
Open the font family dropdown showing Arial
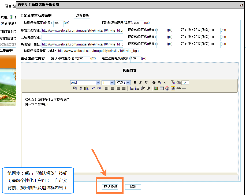(x=85, y=82)
